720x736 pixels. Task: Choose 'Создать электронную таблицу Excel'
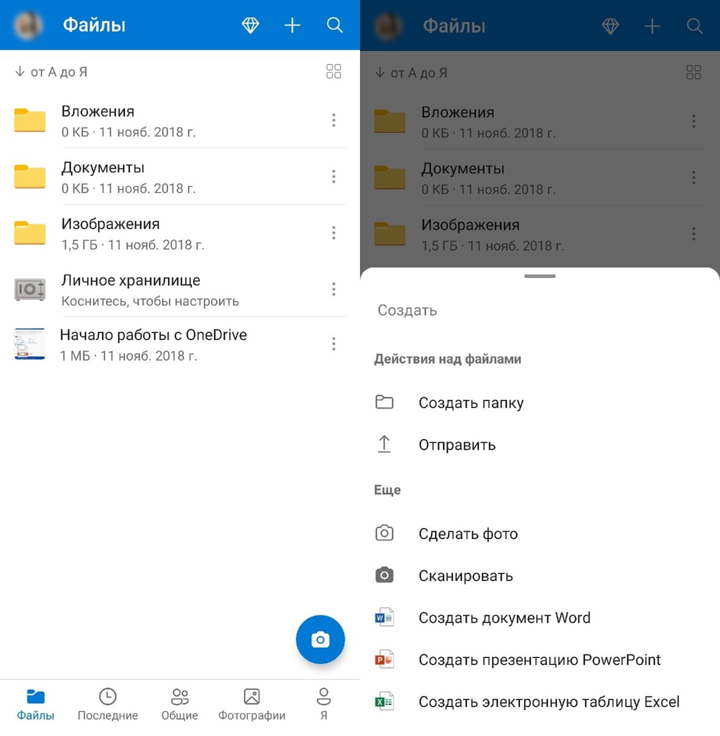[540, 702]
